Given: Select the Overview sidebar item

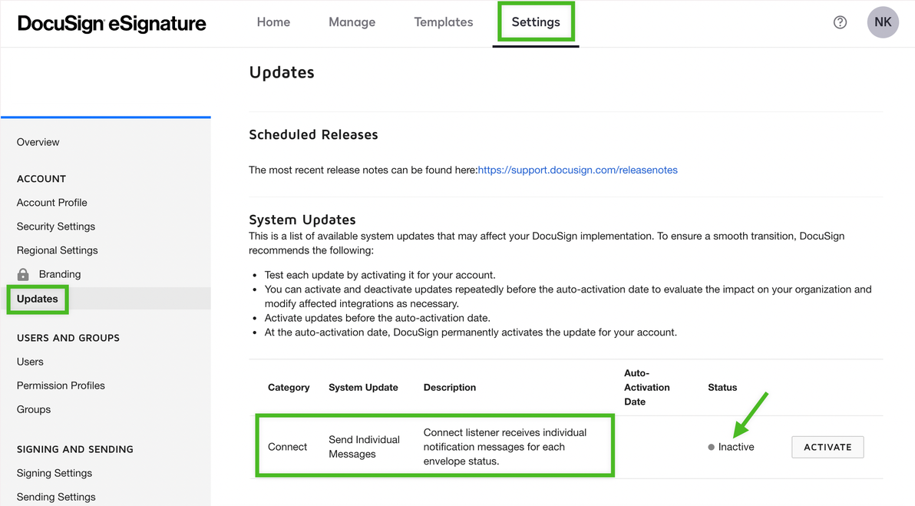Looking at the screenshot, I should point(38,141).
